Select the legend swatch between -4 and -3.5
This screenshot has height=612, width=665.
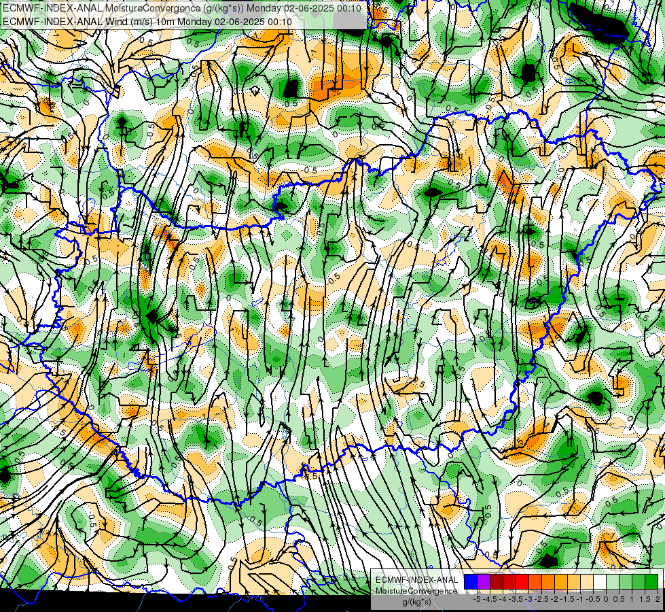(x=509, y=581)
